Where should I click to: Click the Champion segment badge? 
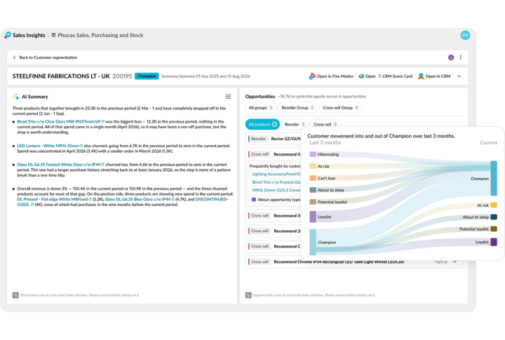[x=147, y=76]
